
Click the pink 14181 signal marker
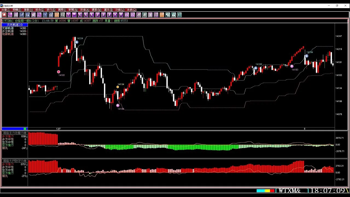click(x=59, y=72)
